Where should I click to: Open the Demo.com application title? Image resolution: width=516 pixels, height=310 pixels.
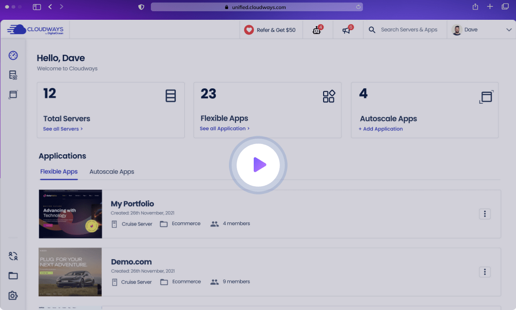(x=131, y=262)
